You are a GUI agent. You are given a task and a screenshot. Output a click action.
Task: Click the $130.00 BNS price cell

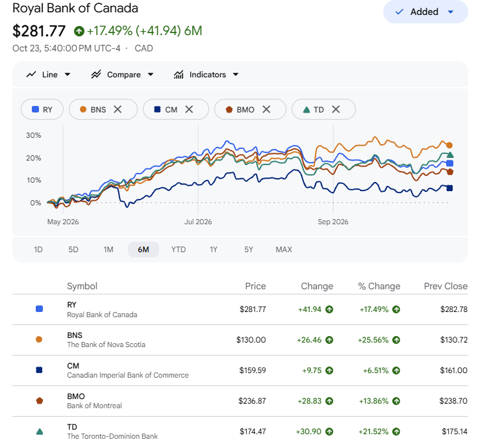click(x=251, y=340)
